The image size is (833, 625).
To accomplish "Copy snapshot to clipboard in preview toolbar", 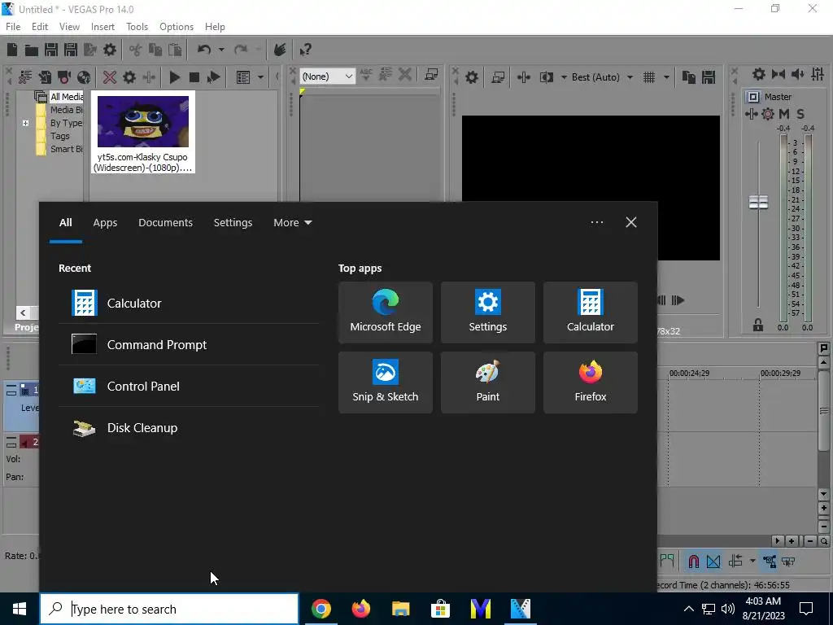I will pos(689,77).
